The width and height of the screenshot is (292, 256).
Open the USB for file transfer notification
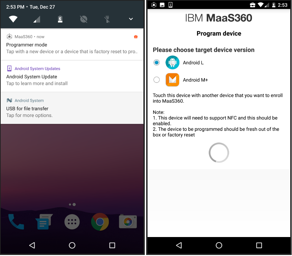(x=72, y=108)
